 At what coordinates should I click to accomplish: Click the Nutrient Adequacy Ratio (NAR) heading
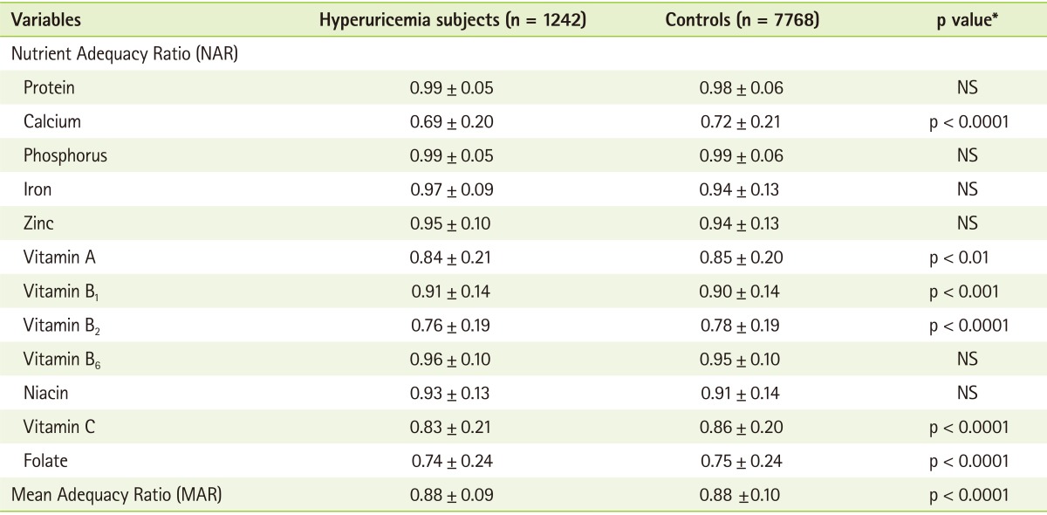125,53
